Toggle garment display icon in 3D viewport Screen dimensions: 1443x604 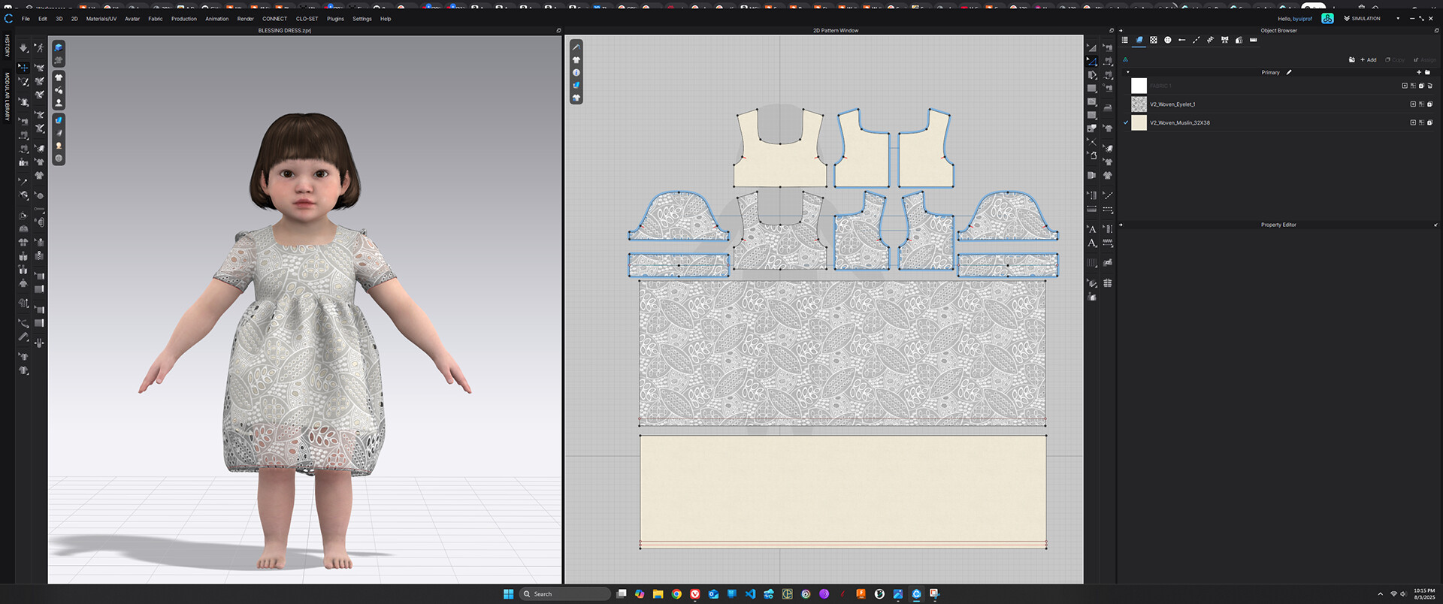click(59, 77)
